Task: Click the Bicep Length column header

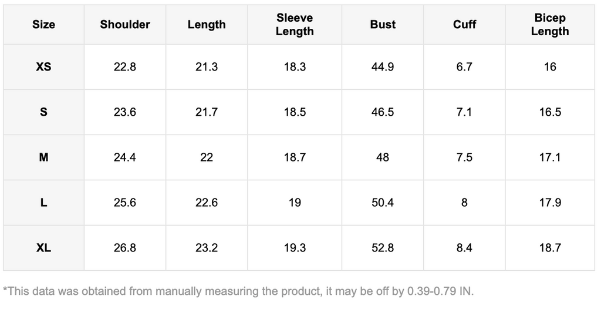Action: pos(550,25)
